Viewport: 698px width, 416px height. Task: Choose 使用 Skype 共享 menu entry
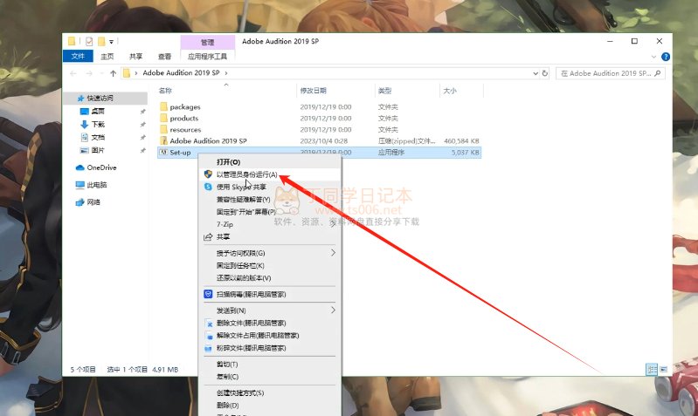(x=241, y=188)
